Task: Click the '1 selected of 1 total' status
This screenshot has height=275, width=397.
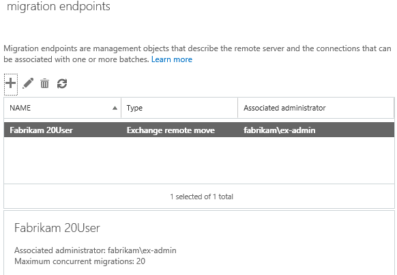Action: click(201, 197)
